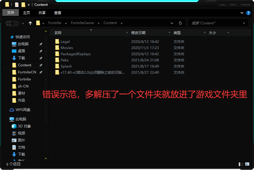Switch to details view layout icon

click(241, 164)
